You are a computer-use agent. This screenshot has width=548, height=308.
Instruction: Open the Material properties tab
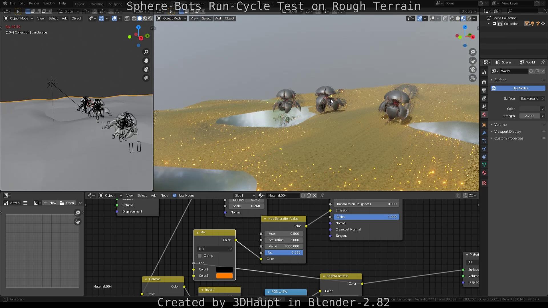[x=484, y=173]
